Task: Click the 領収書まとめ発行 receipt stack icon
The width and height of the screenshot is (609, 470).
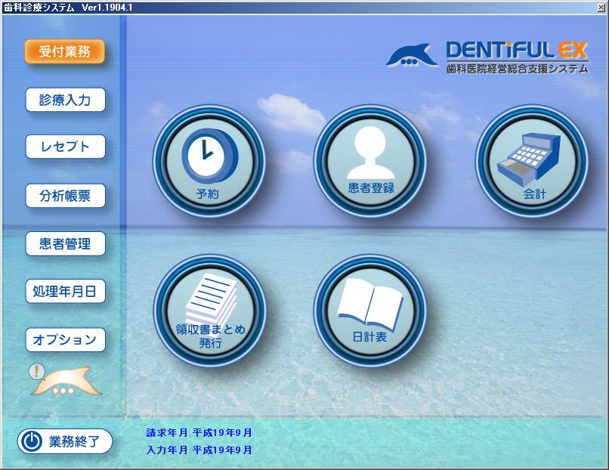Action: (209, 310)
